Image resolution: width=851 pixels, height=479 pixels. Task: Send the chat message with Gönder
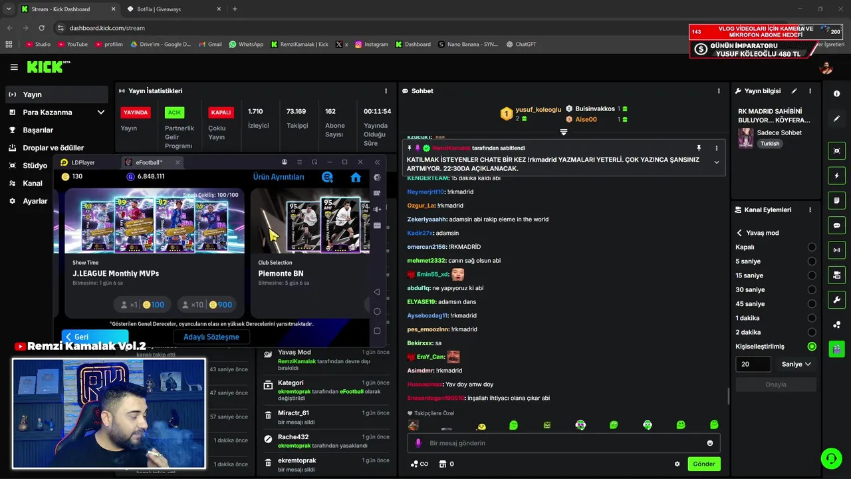tap(704, 464)
